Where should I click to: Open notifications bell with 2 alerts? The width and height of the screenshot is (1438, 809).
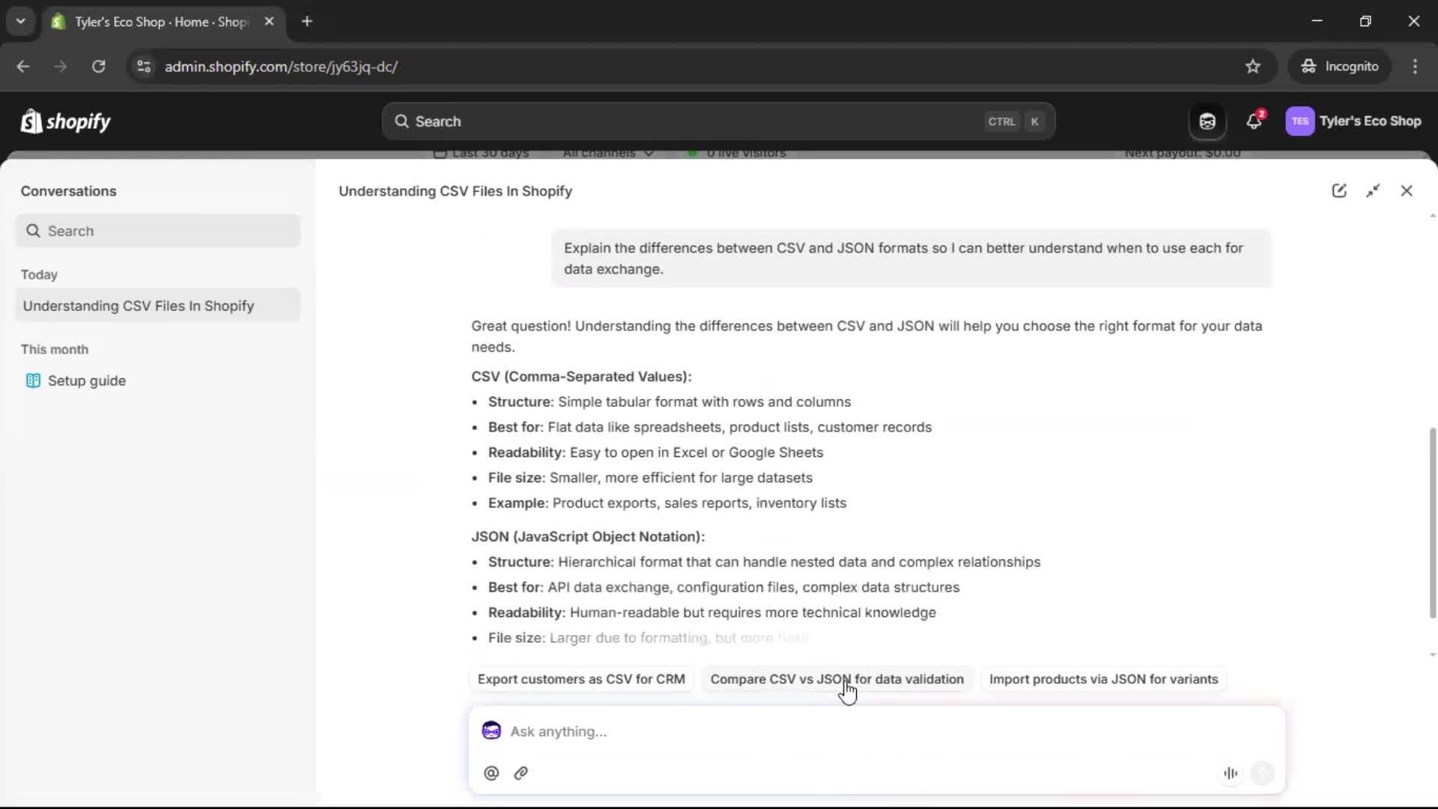pos(1254,121)
